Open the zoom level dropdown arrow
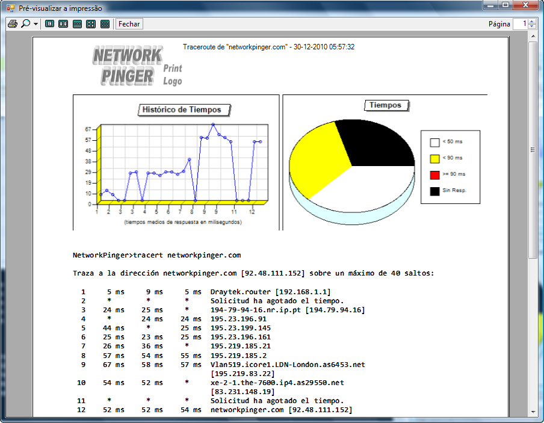The width and height of the screenshot is (544, 423). click(36, 24)
